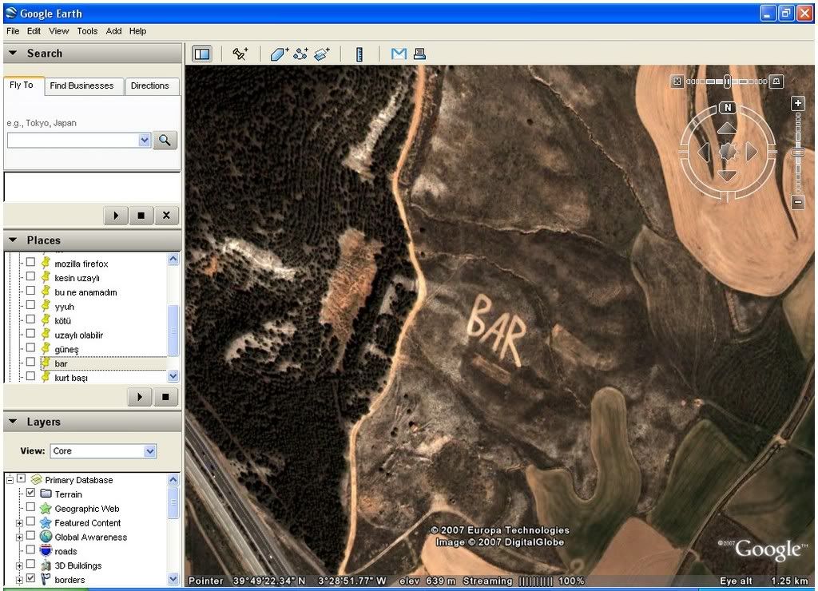Click the horizon tilt icon right of tilt slider

pos(776,81)
